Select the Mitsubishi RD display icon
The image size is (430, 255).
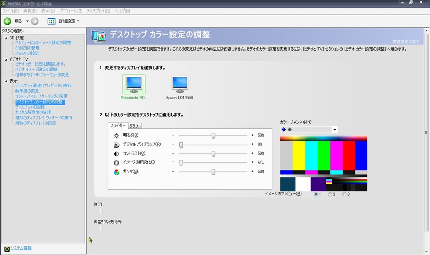pos(134,84)
